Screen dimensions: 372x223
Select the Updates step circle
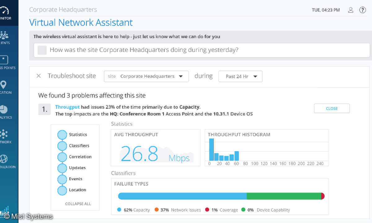(62, 168)
